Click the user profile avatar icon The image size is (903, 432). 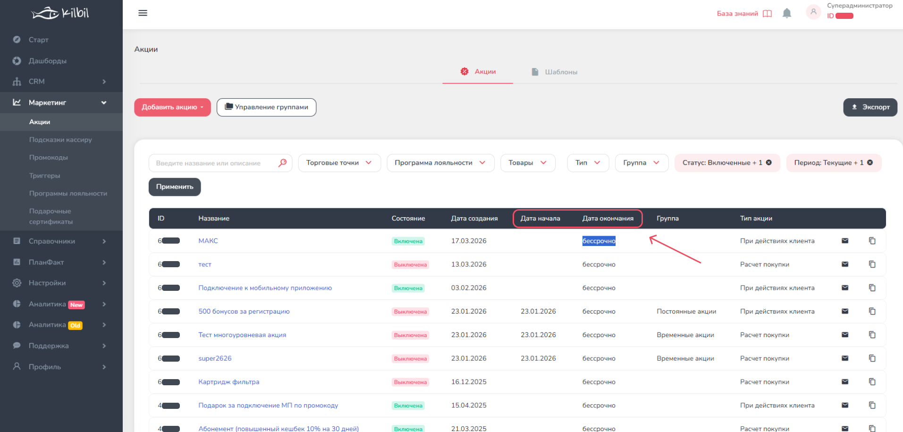(x=813, y=12)
